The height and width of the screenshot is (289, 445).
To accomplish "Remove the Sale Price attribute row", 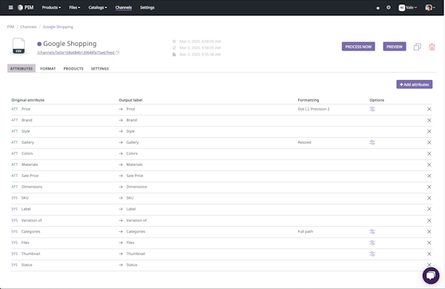I will 429,176.
